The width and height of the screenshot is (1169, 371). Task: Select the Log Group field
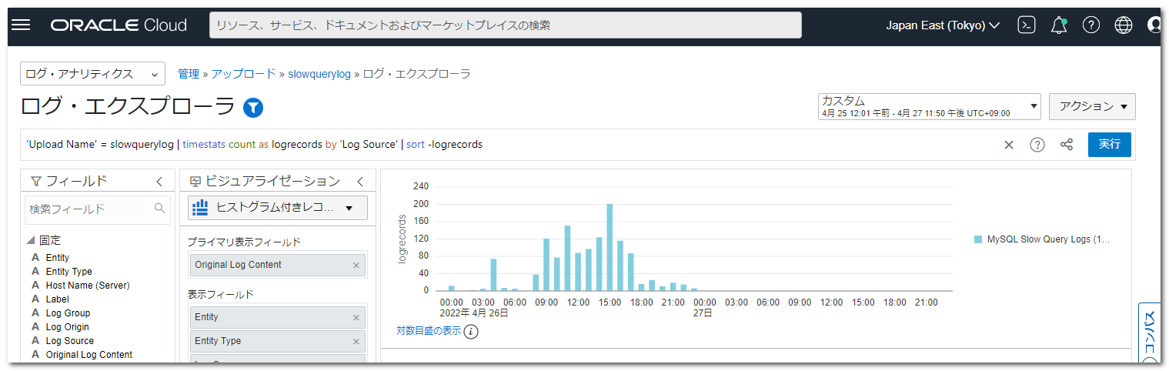tap(68, 313)
